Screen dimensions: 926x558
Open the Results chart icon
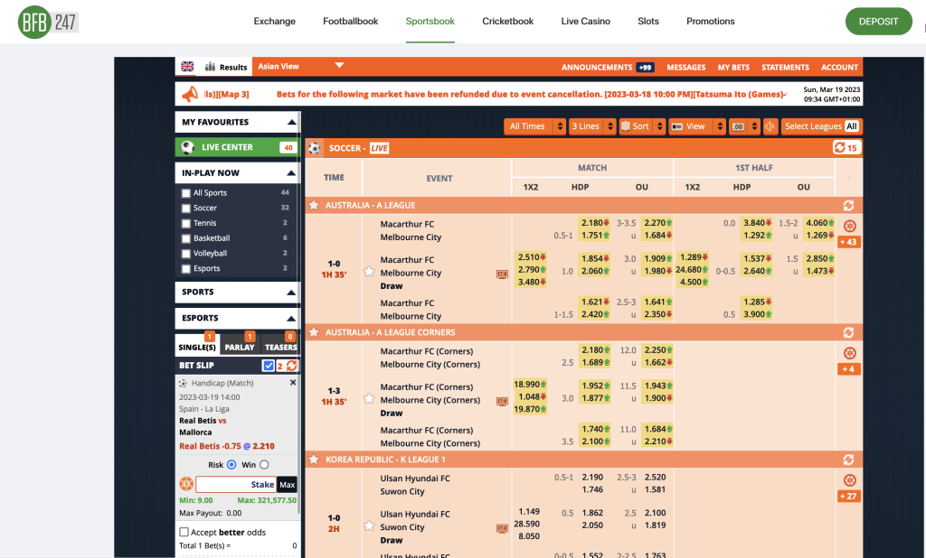click(x=210, y=66)
